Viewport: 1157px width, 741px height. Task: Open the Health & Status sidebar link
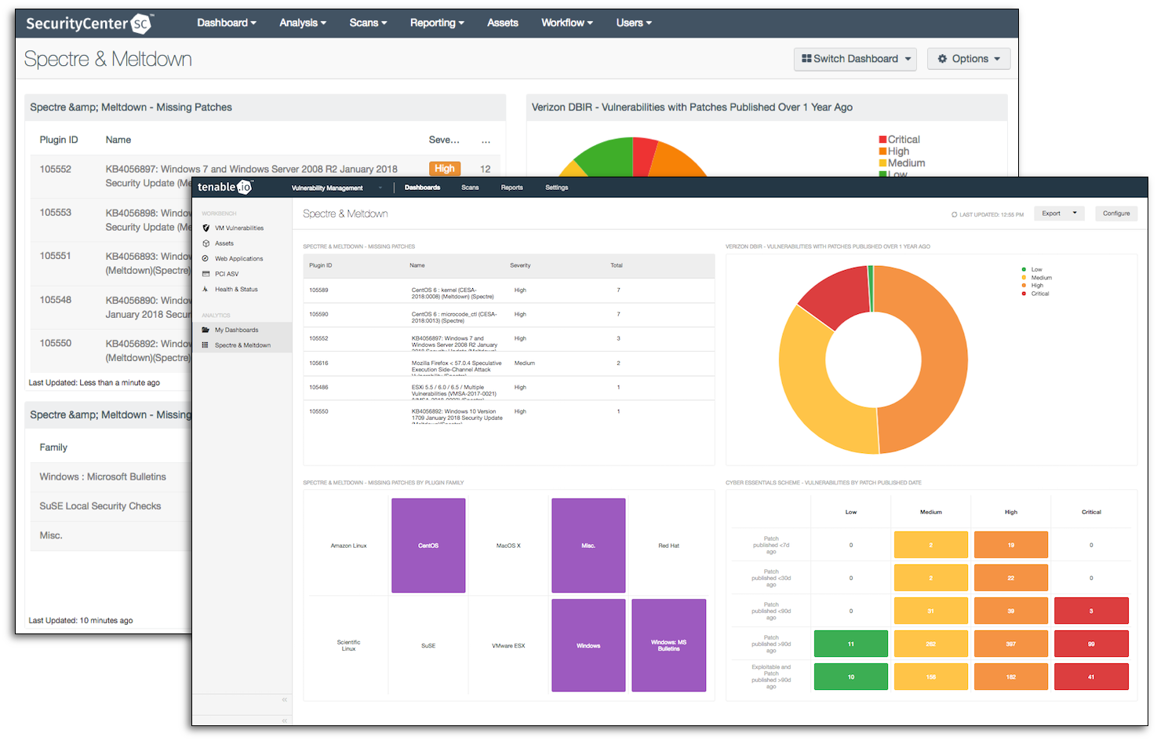[236, 289]
